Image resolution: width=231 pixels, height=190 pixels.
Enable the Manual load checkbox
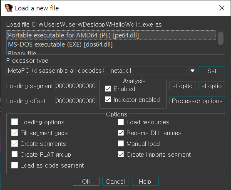(121, 143)
